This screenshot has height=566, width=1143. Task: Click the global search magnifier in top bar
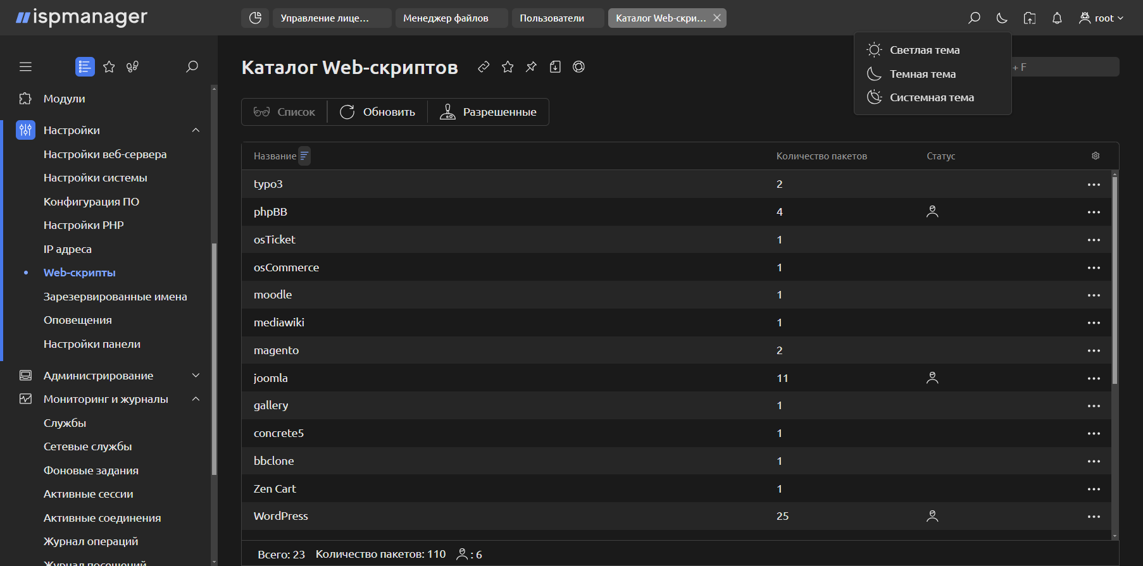coord(974,18)
